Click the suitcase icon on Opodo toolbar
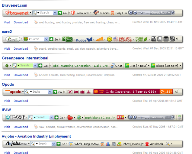Image resolution: width=192 pixels, height=154 pixels. [x=82, y=92]
